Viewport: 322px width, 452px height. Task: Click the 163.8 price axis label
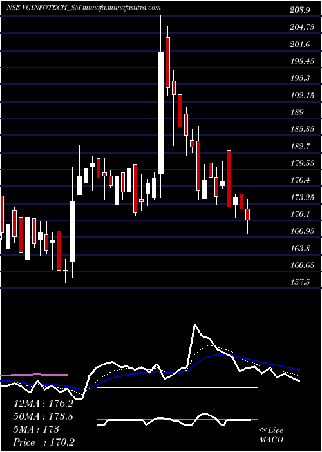300,248
